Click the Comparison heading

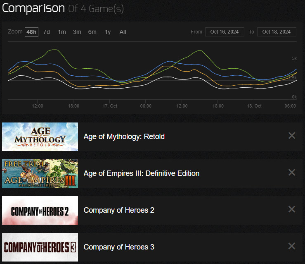(33, 8)
